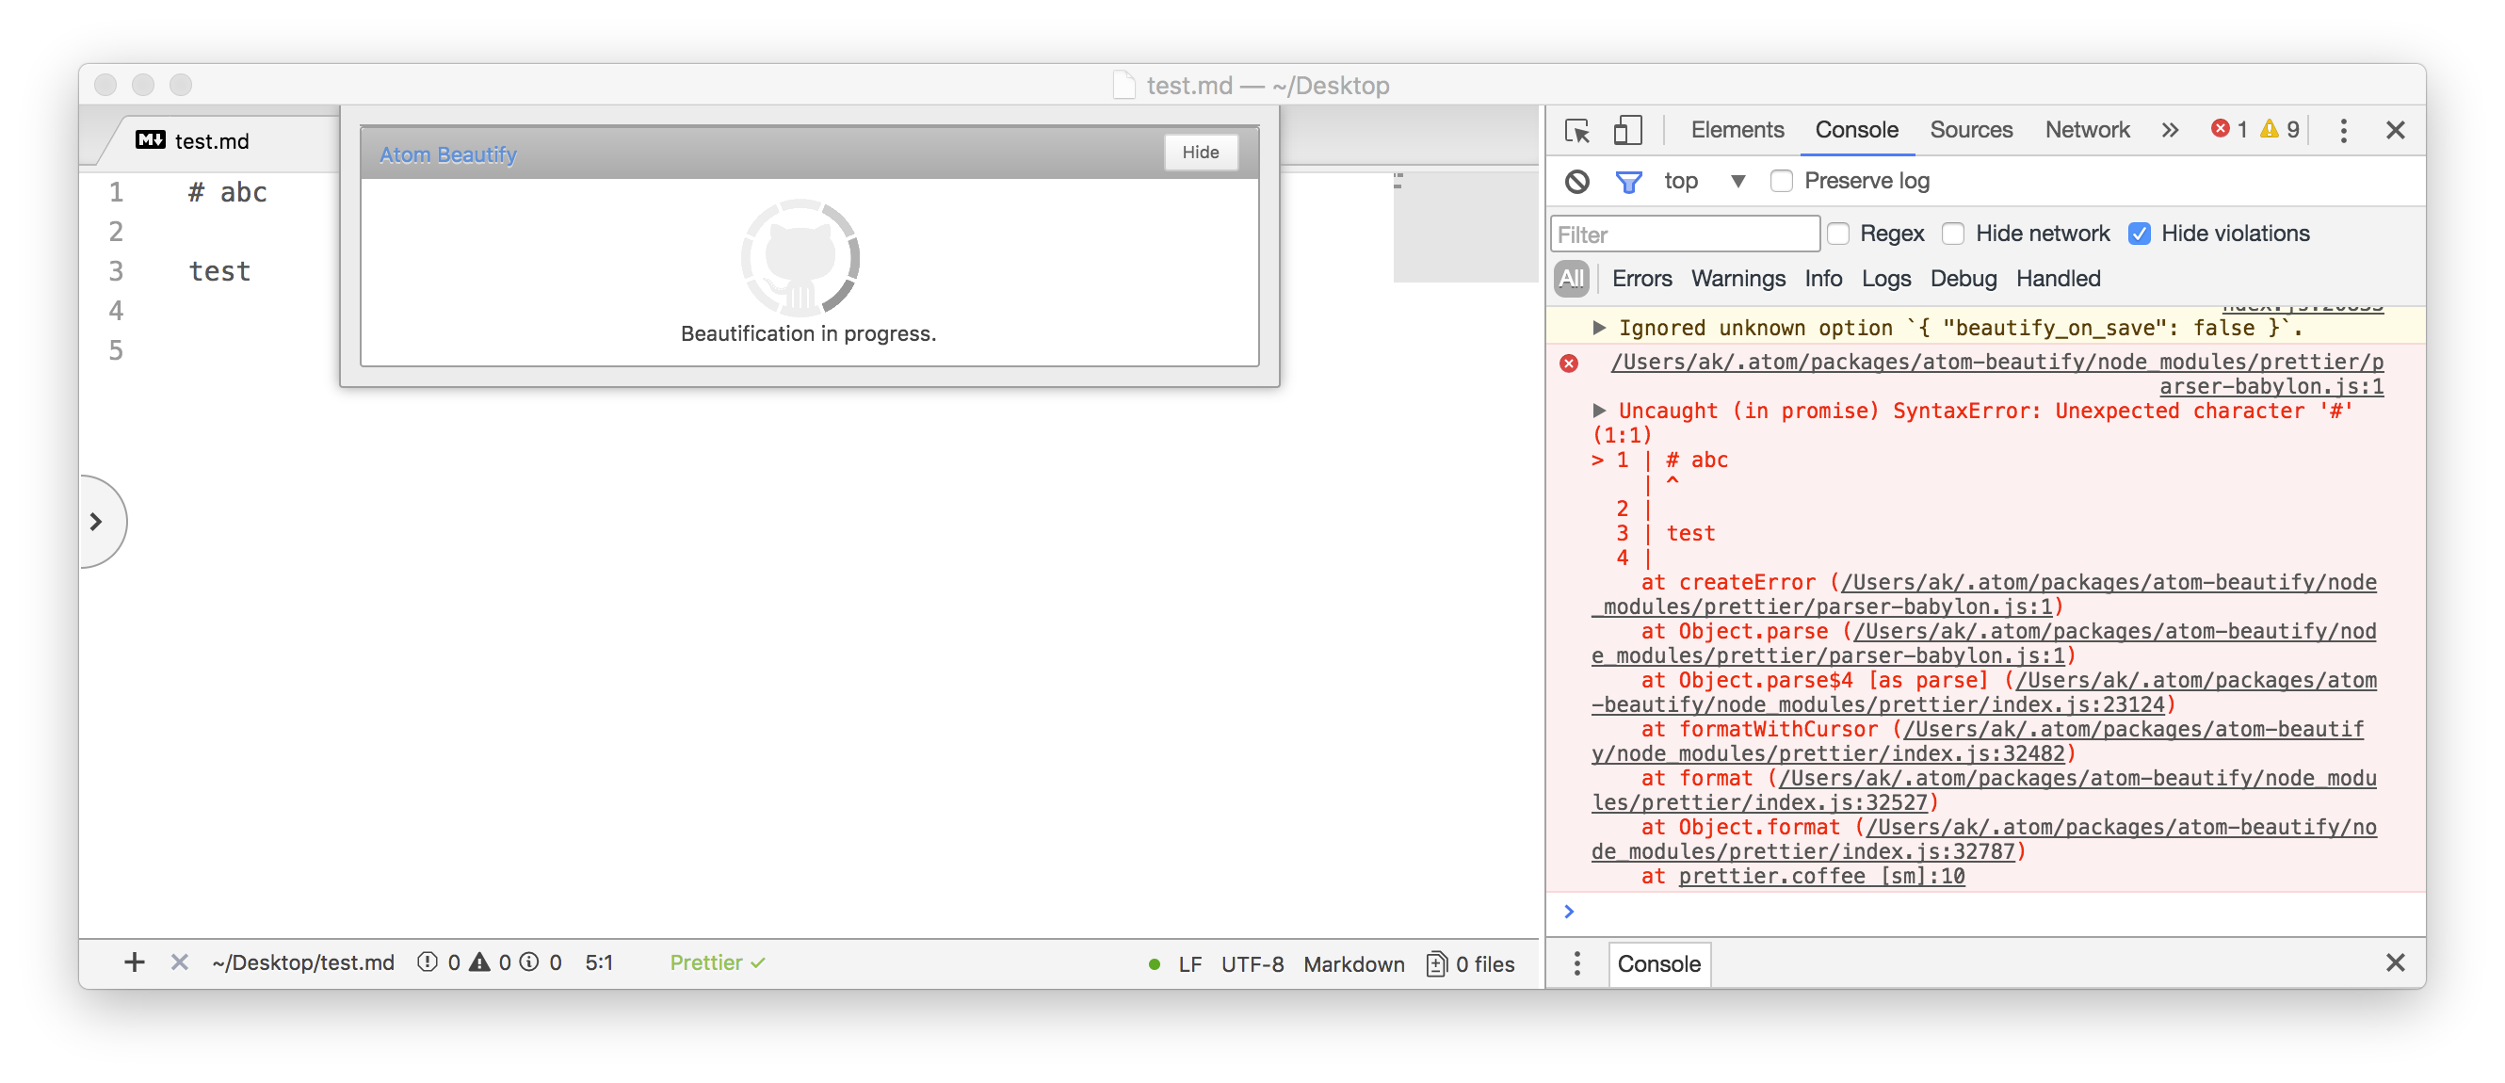Click the Prettier status bar indicator

point(718,962)
